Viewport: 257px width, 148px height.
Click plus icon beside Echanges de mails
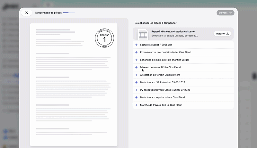(x=136, y=60)
